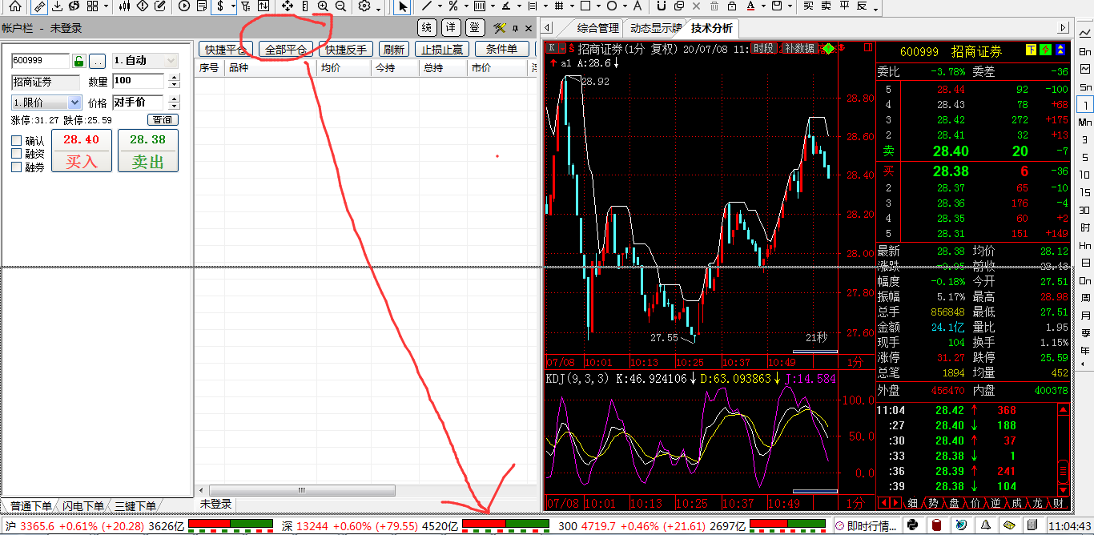Open the 1.限价 order type dropdown
The image size is (1094, 535).
pyautogui.click(x=46, y=103)
